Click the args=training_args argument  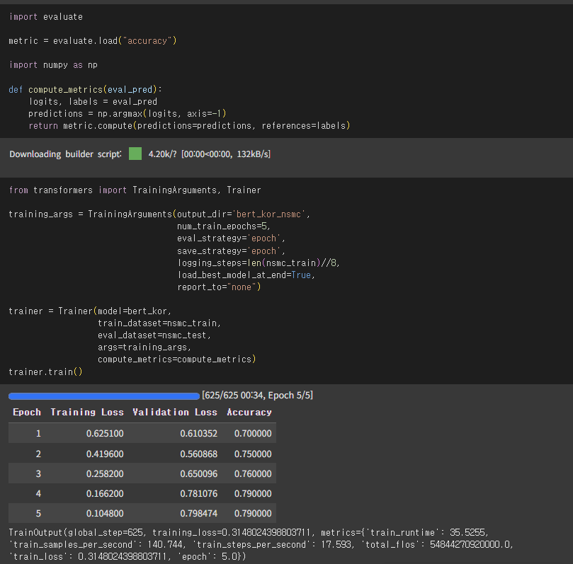pyautogui.click(x=144, y=347)
